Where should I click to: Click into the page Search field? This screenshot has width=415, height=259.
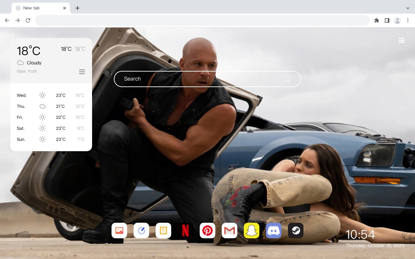(x=207, y=79)
